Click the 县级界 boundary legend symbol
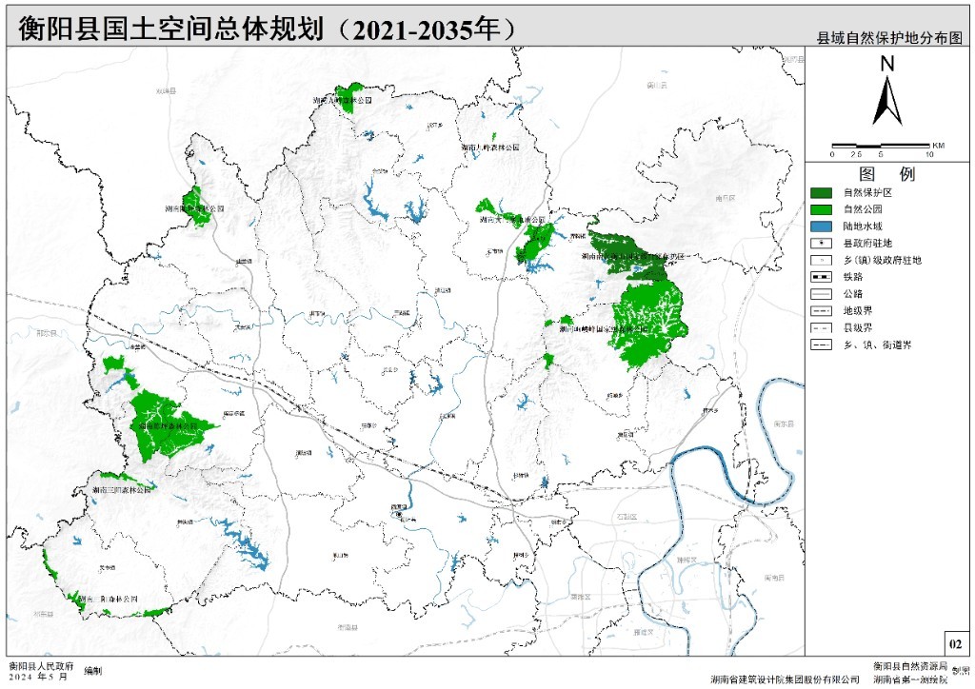 coord(821,328)
